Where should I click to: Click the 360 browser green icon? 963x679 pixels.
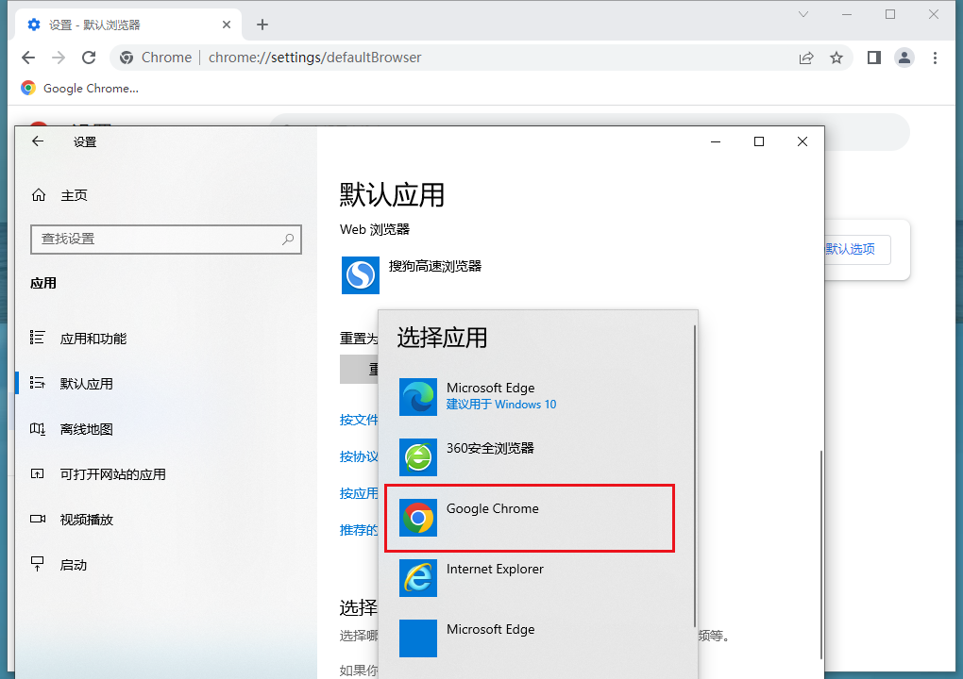(418, 457)
